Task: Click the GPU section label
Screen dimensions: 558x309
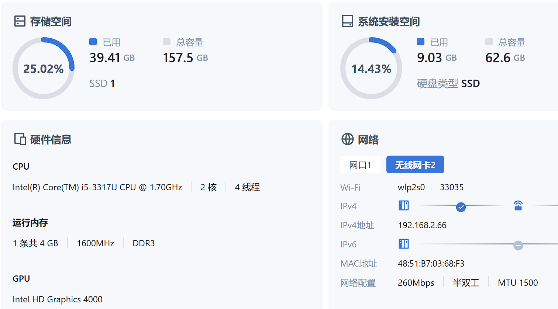Action: (x=21, y=279)
